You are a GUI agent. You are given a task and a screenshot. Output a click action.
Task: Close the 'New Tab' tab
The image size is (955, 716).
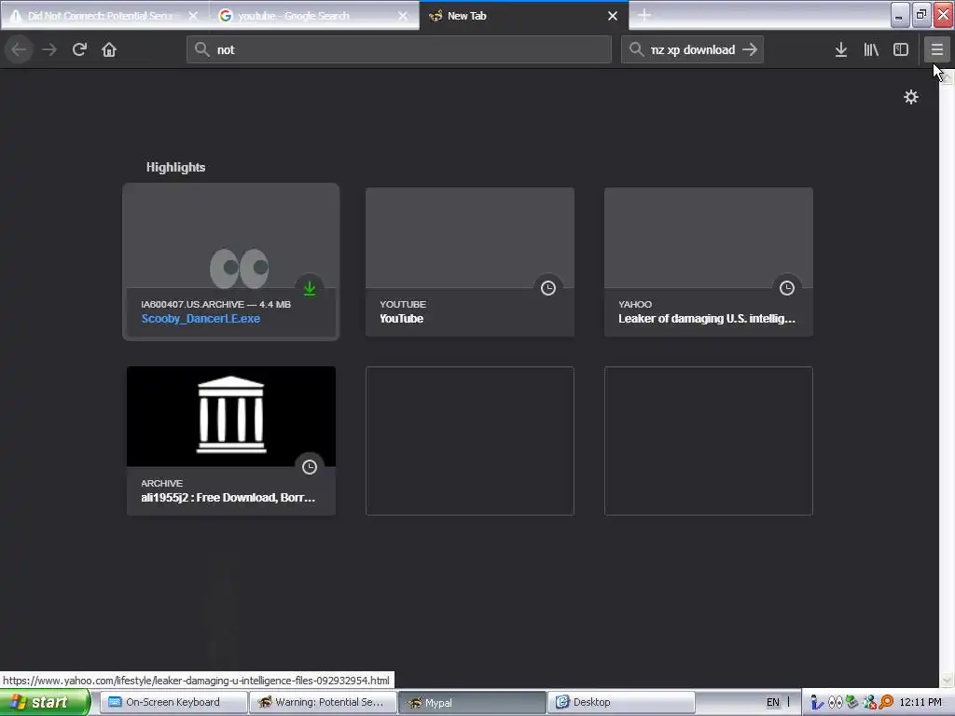[x=613, y=16]
